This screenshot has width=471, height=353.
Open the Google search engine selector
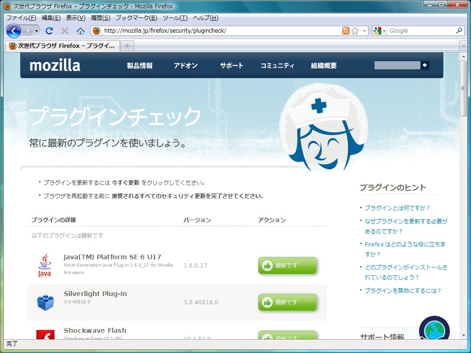(379, 31)
